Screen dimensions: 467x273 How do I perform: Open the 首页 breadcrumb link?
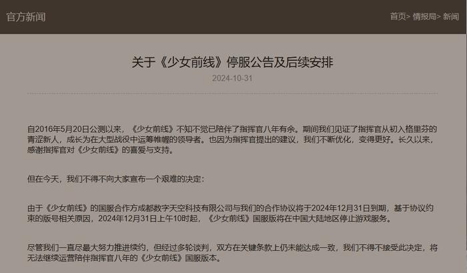click(398, 17)
